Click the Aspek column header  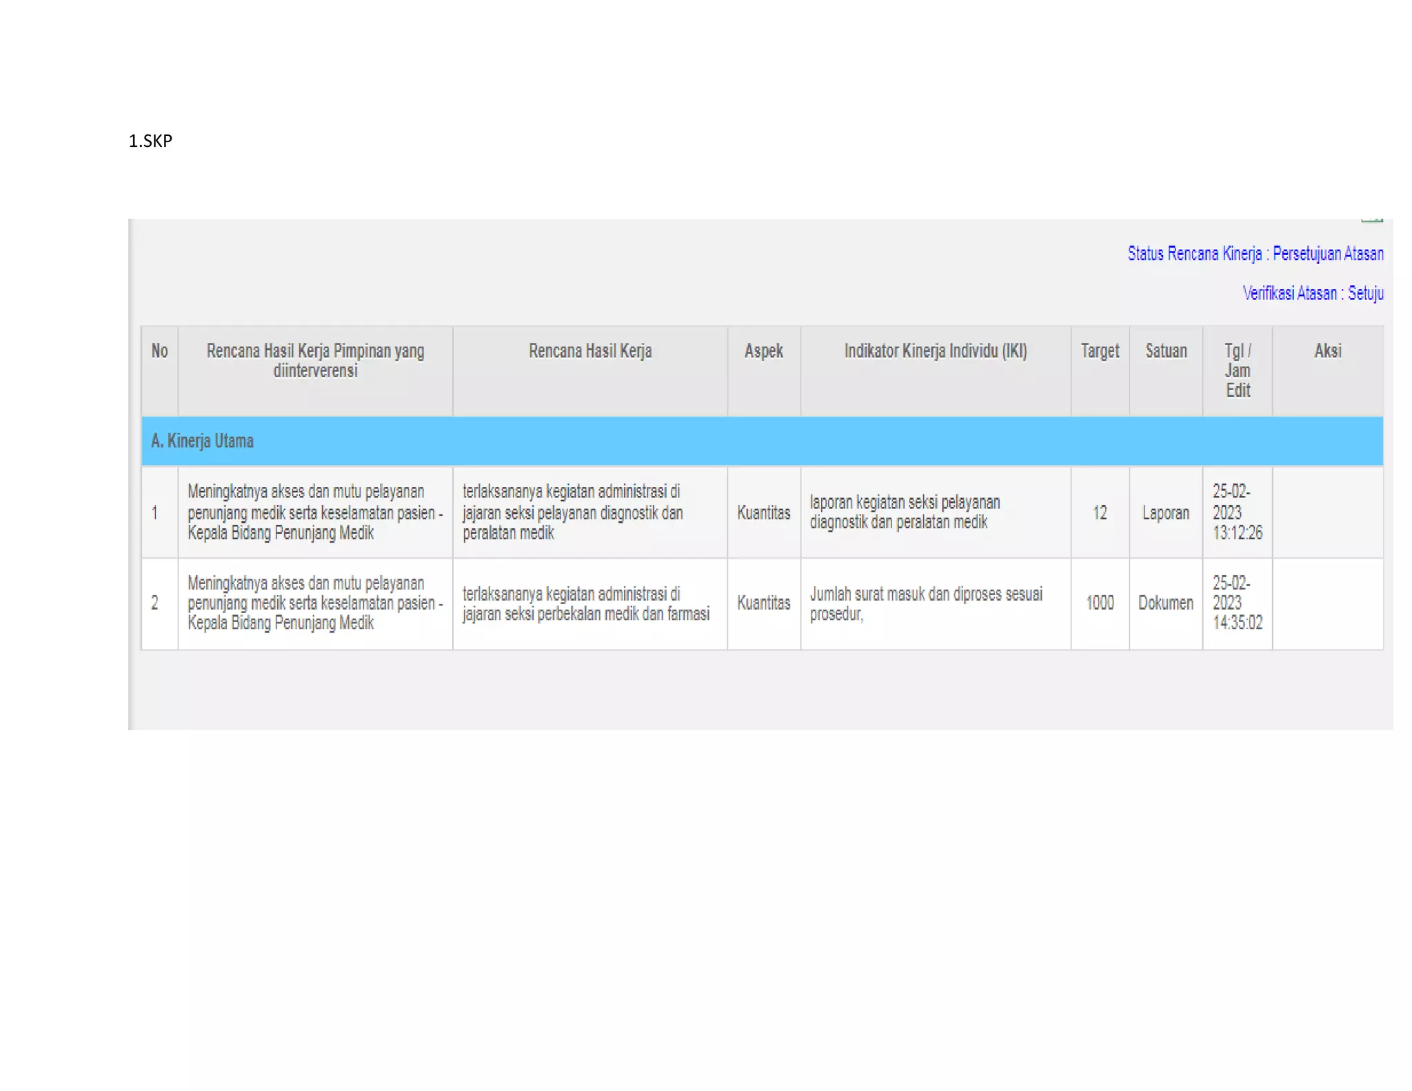click(x=763, y=351)
